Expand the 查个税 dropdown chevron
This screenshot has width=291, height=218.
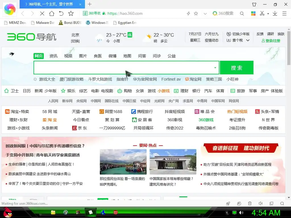[x=248, y=40]
